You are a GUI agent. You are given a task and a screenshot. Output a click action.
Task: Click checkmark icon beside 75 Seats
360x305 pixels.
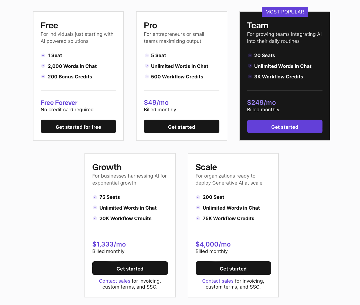coord(95,197)
